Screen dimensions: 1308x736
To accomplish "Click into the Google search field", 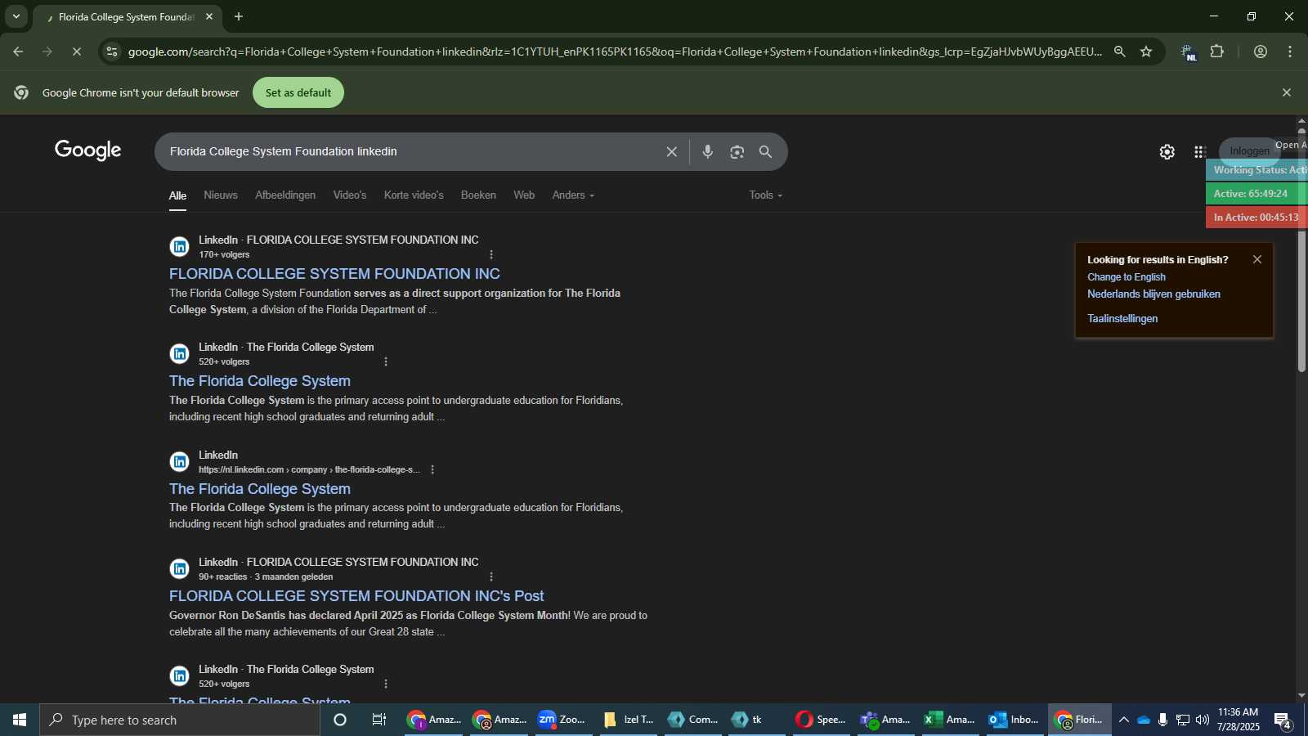I will 409,151.
